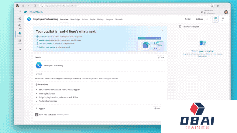This screenshot has height=133, width=237.
Task: Open the Teach panel toggle
Action: 216,19
